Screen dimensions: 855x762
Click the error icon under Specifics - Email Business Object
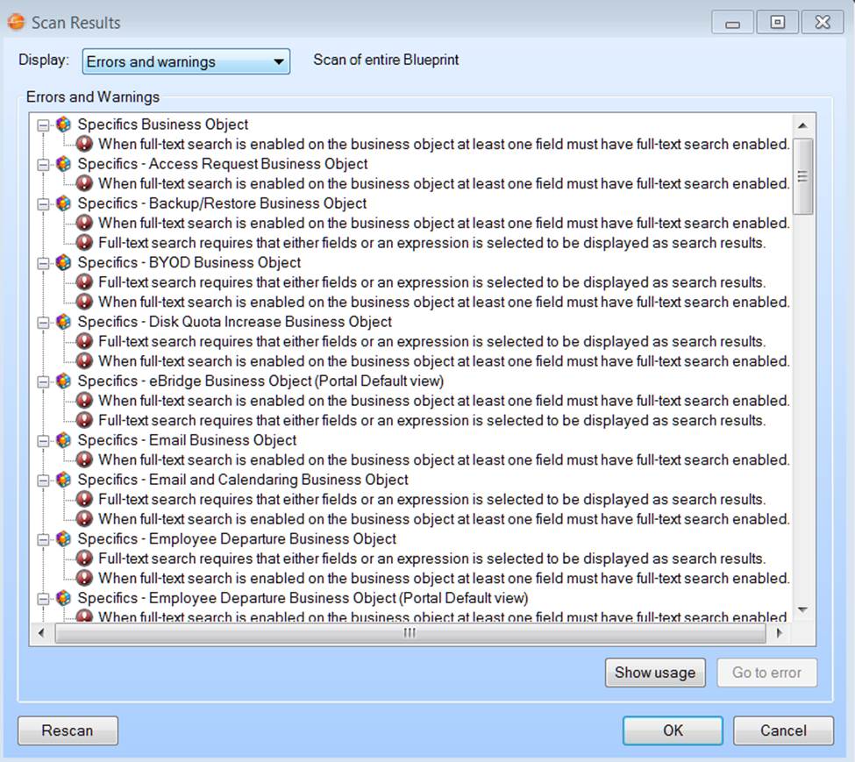coord(84,459)
